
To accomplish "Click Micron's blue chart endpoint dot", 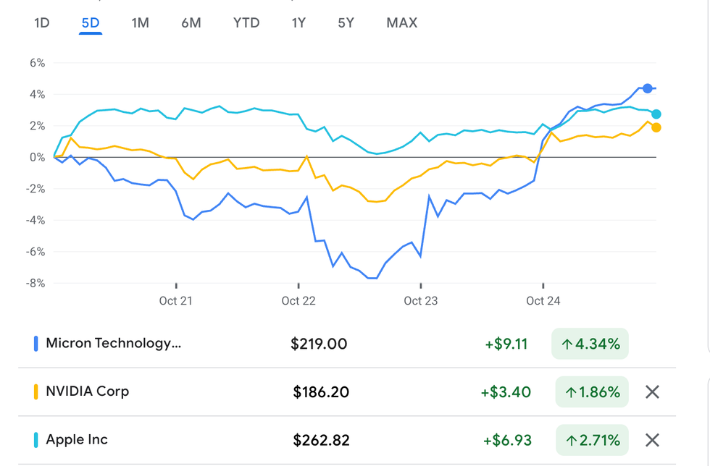I will click(648, 88).
